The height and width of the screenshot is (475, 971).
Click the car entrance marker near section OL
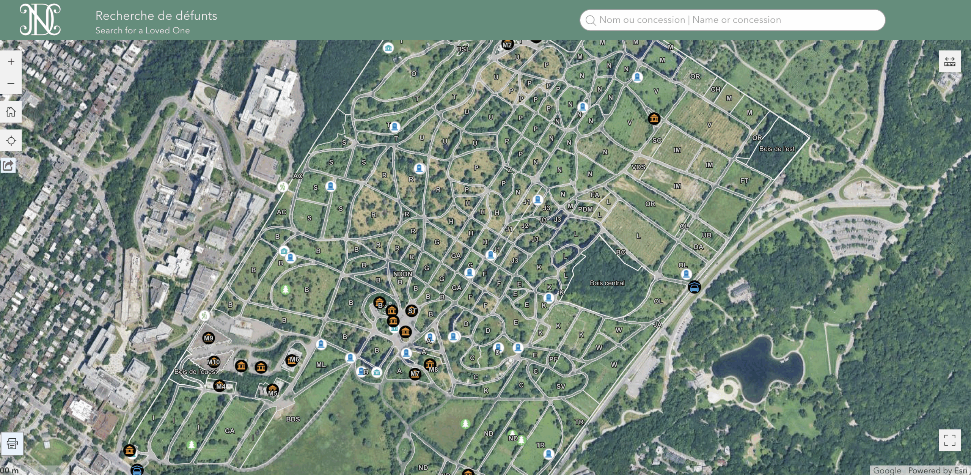[694, 287]
